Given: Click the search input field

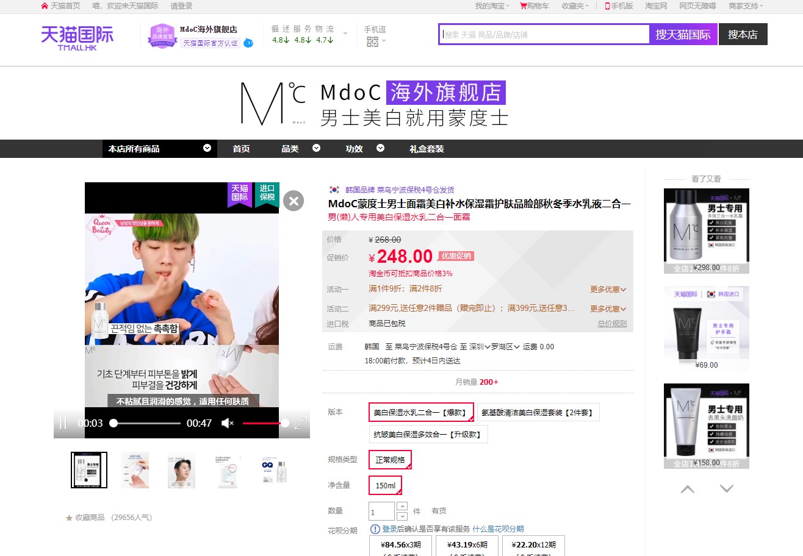Looking at the screenshot, I should point(544,35).
